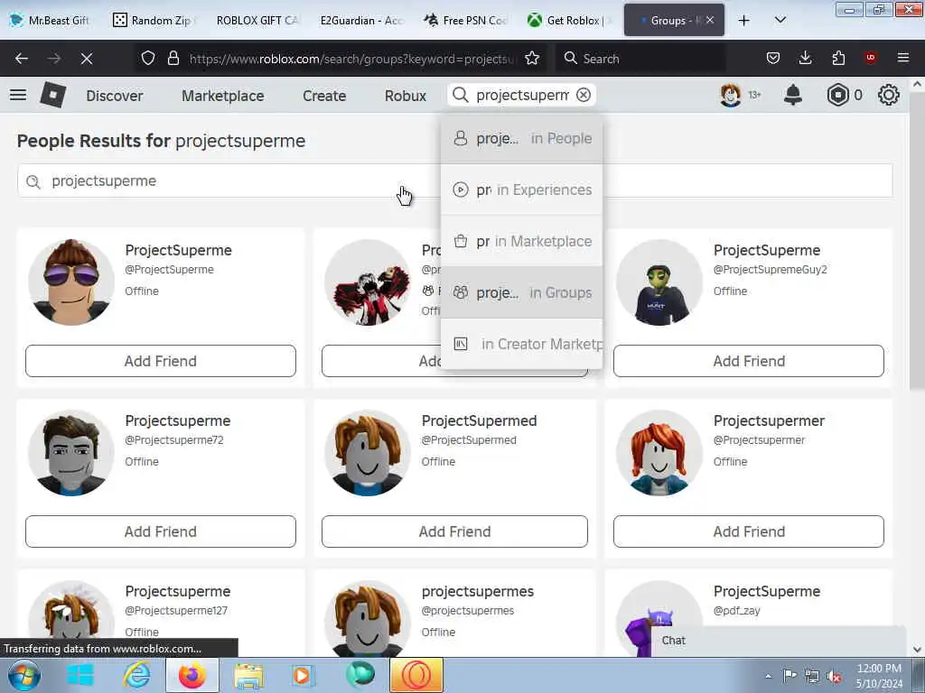Open the Roblox settings gear
Image resolution: width=925 pixels, height=693 pixels.
point(889,95)
